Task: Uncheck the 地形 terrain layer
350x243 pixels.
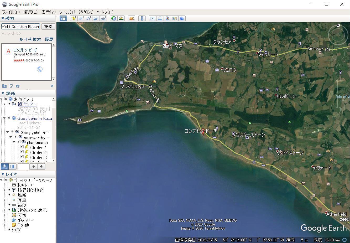Action: coord(9,230)
